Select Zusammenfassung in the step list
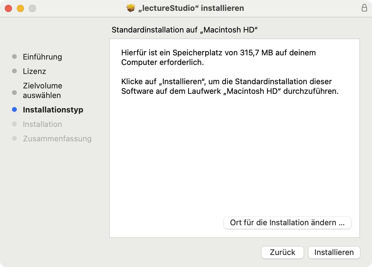372x267 pixels. (57, 138)
